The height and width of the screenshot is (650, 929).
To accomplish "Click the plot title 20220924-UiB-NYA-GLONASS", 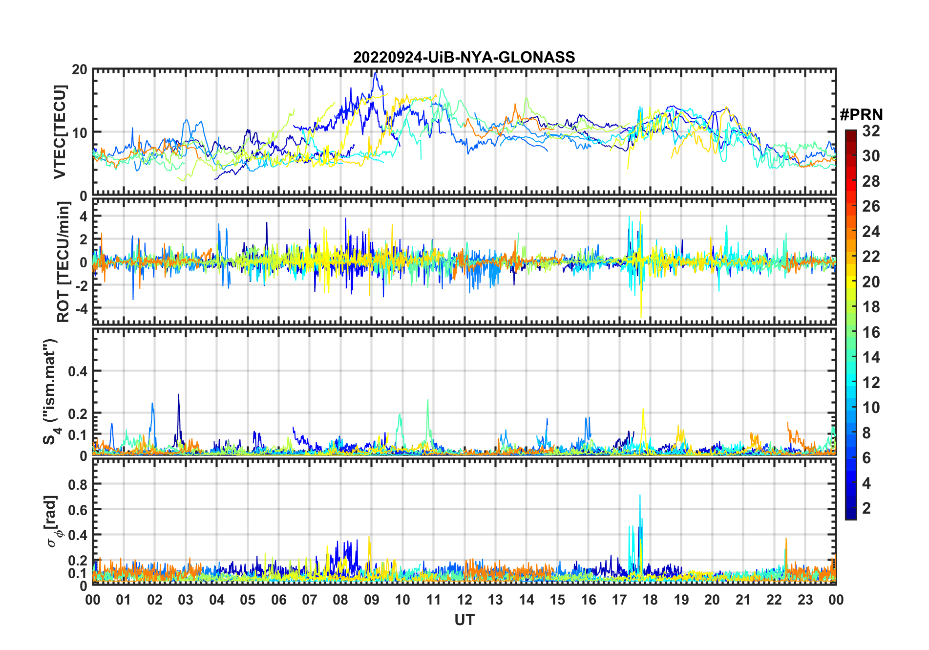I will pyautogui.click(x=464, y=57).
